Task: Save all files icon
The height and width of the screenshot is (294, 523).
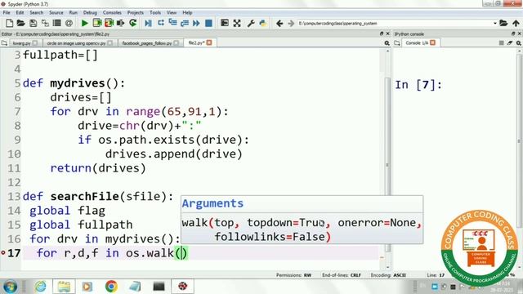Action: (45, 23)
